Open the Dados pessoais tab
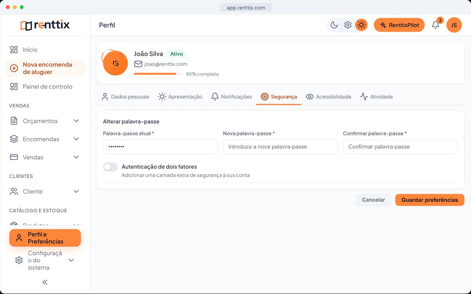Image resolution: width=471 pixels, height=294 pixels. (x=125, y=97)
